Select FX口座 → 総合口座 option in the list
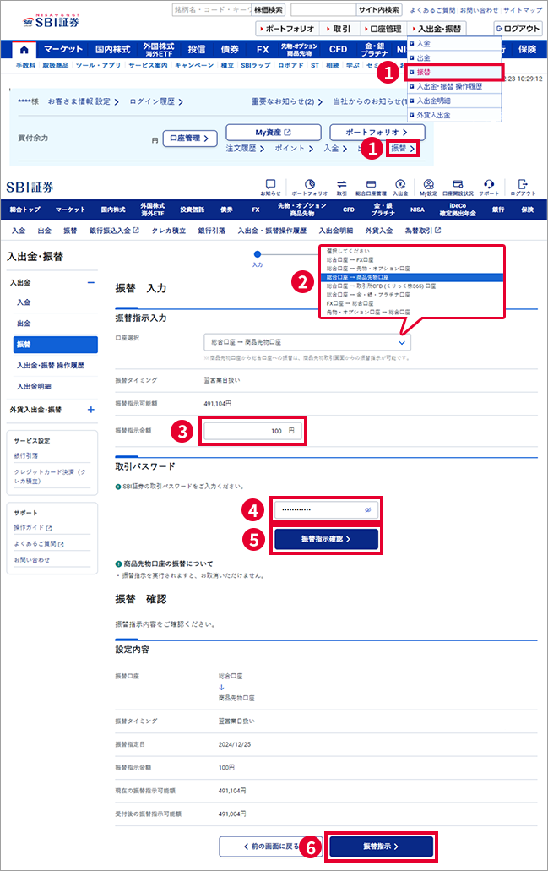 pyautogui.click(x=350, y=304)
